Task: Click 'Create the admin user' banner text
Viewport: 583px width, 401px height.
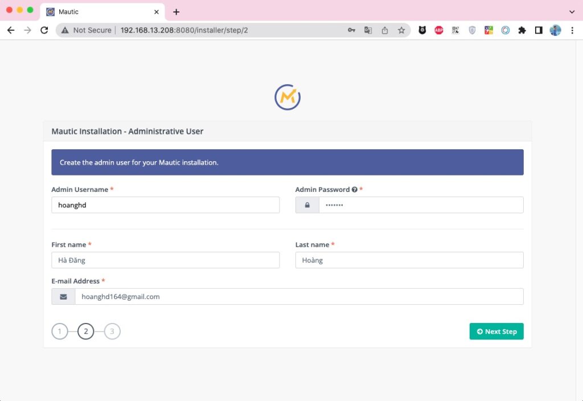Action: (x=139, y=162)
